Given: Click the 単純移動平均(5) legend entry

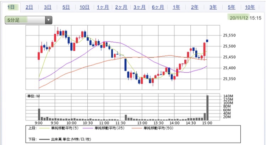Looking at the screenshot, I should tap(65, 128).
